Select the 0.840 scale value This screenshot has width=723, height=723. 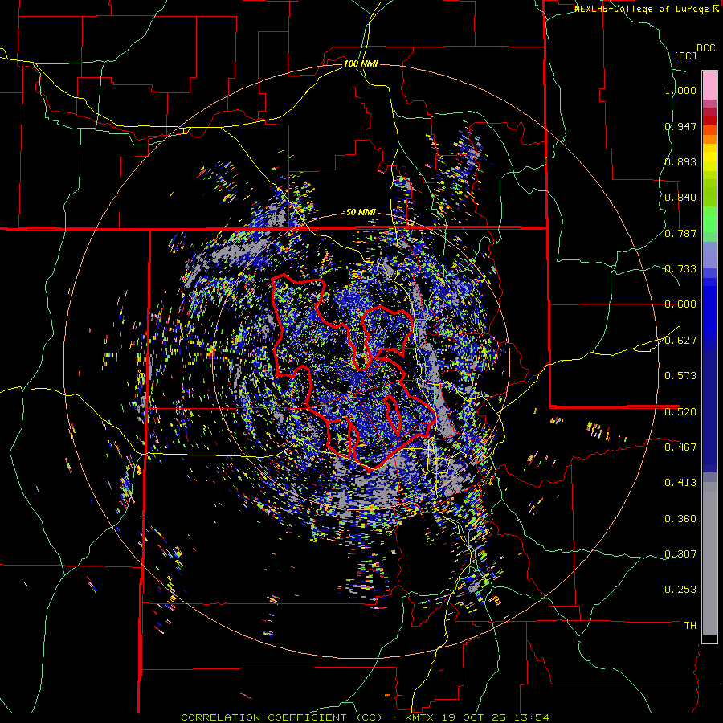coord(680,198)
